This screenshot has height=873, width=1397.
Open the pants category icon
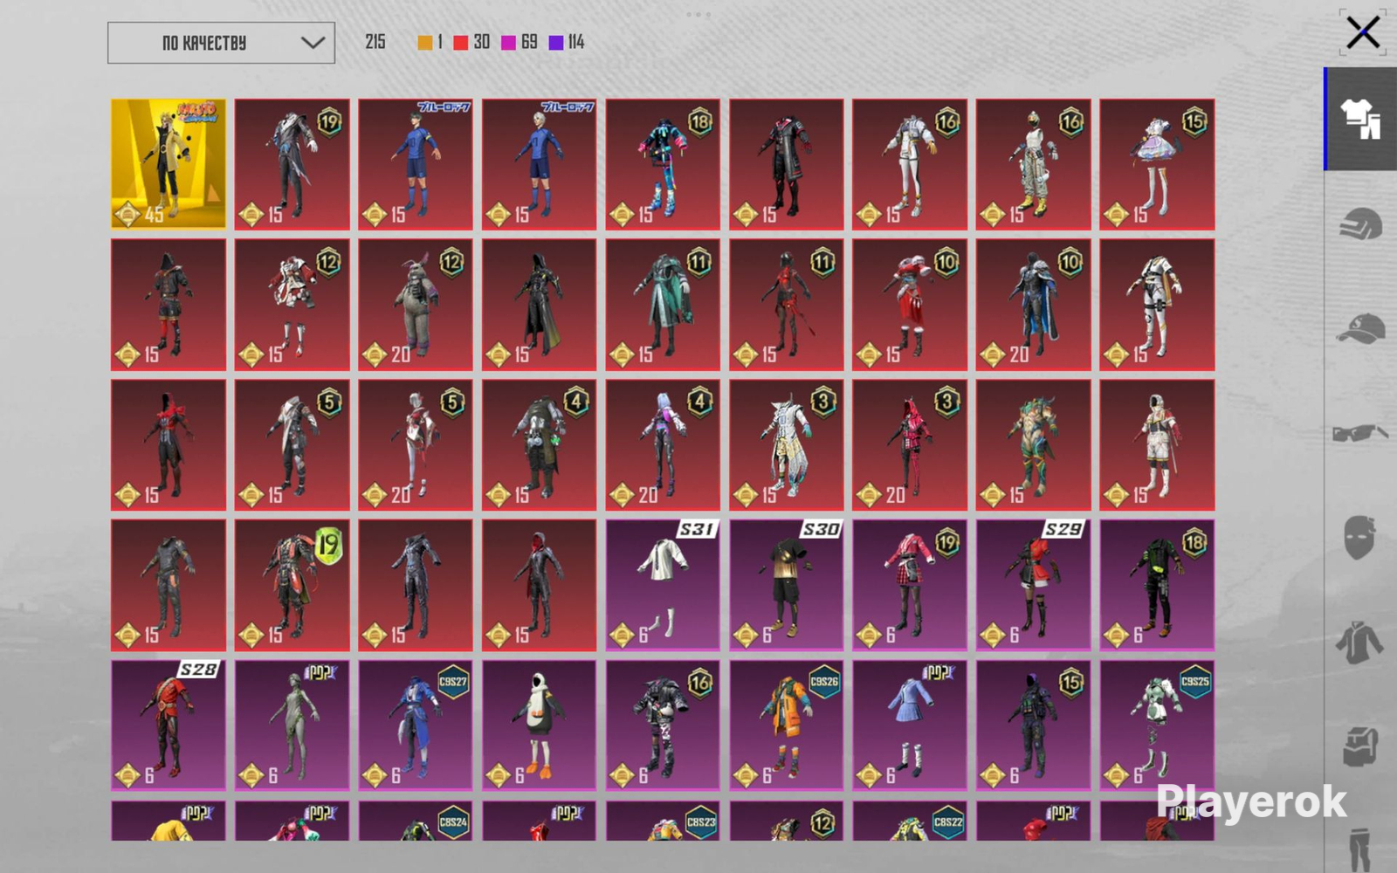[1360, 849]
